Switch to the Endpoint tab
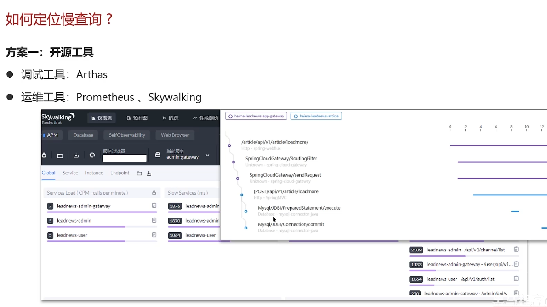Screen dimensions: 547x307 click(120, 173)
